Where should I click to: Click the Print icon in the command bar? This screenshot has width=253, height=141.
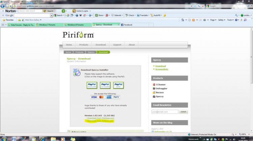point(204,20)
